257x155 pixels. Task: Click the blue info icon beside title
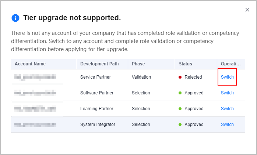click(x=15, y=18)
